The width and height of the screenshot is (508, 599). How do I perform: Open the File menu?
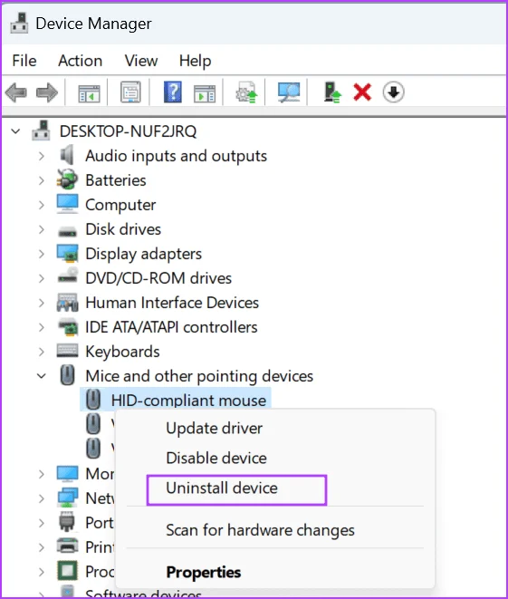click(x=24, y=61)
